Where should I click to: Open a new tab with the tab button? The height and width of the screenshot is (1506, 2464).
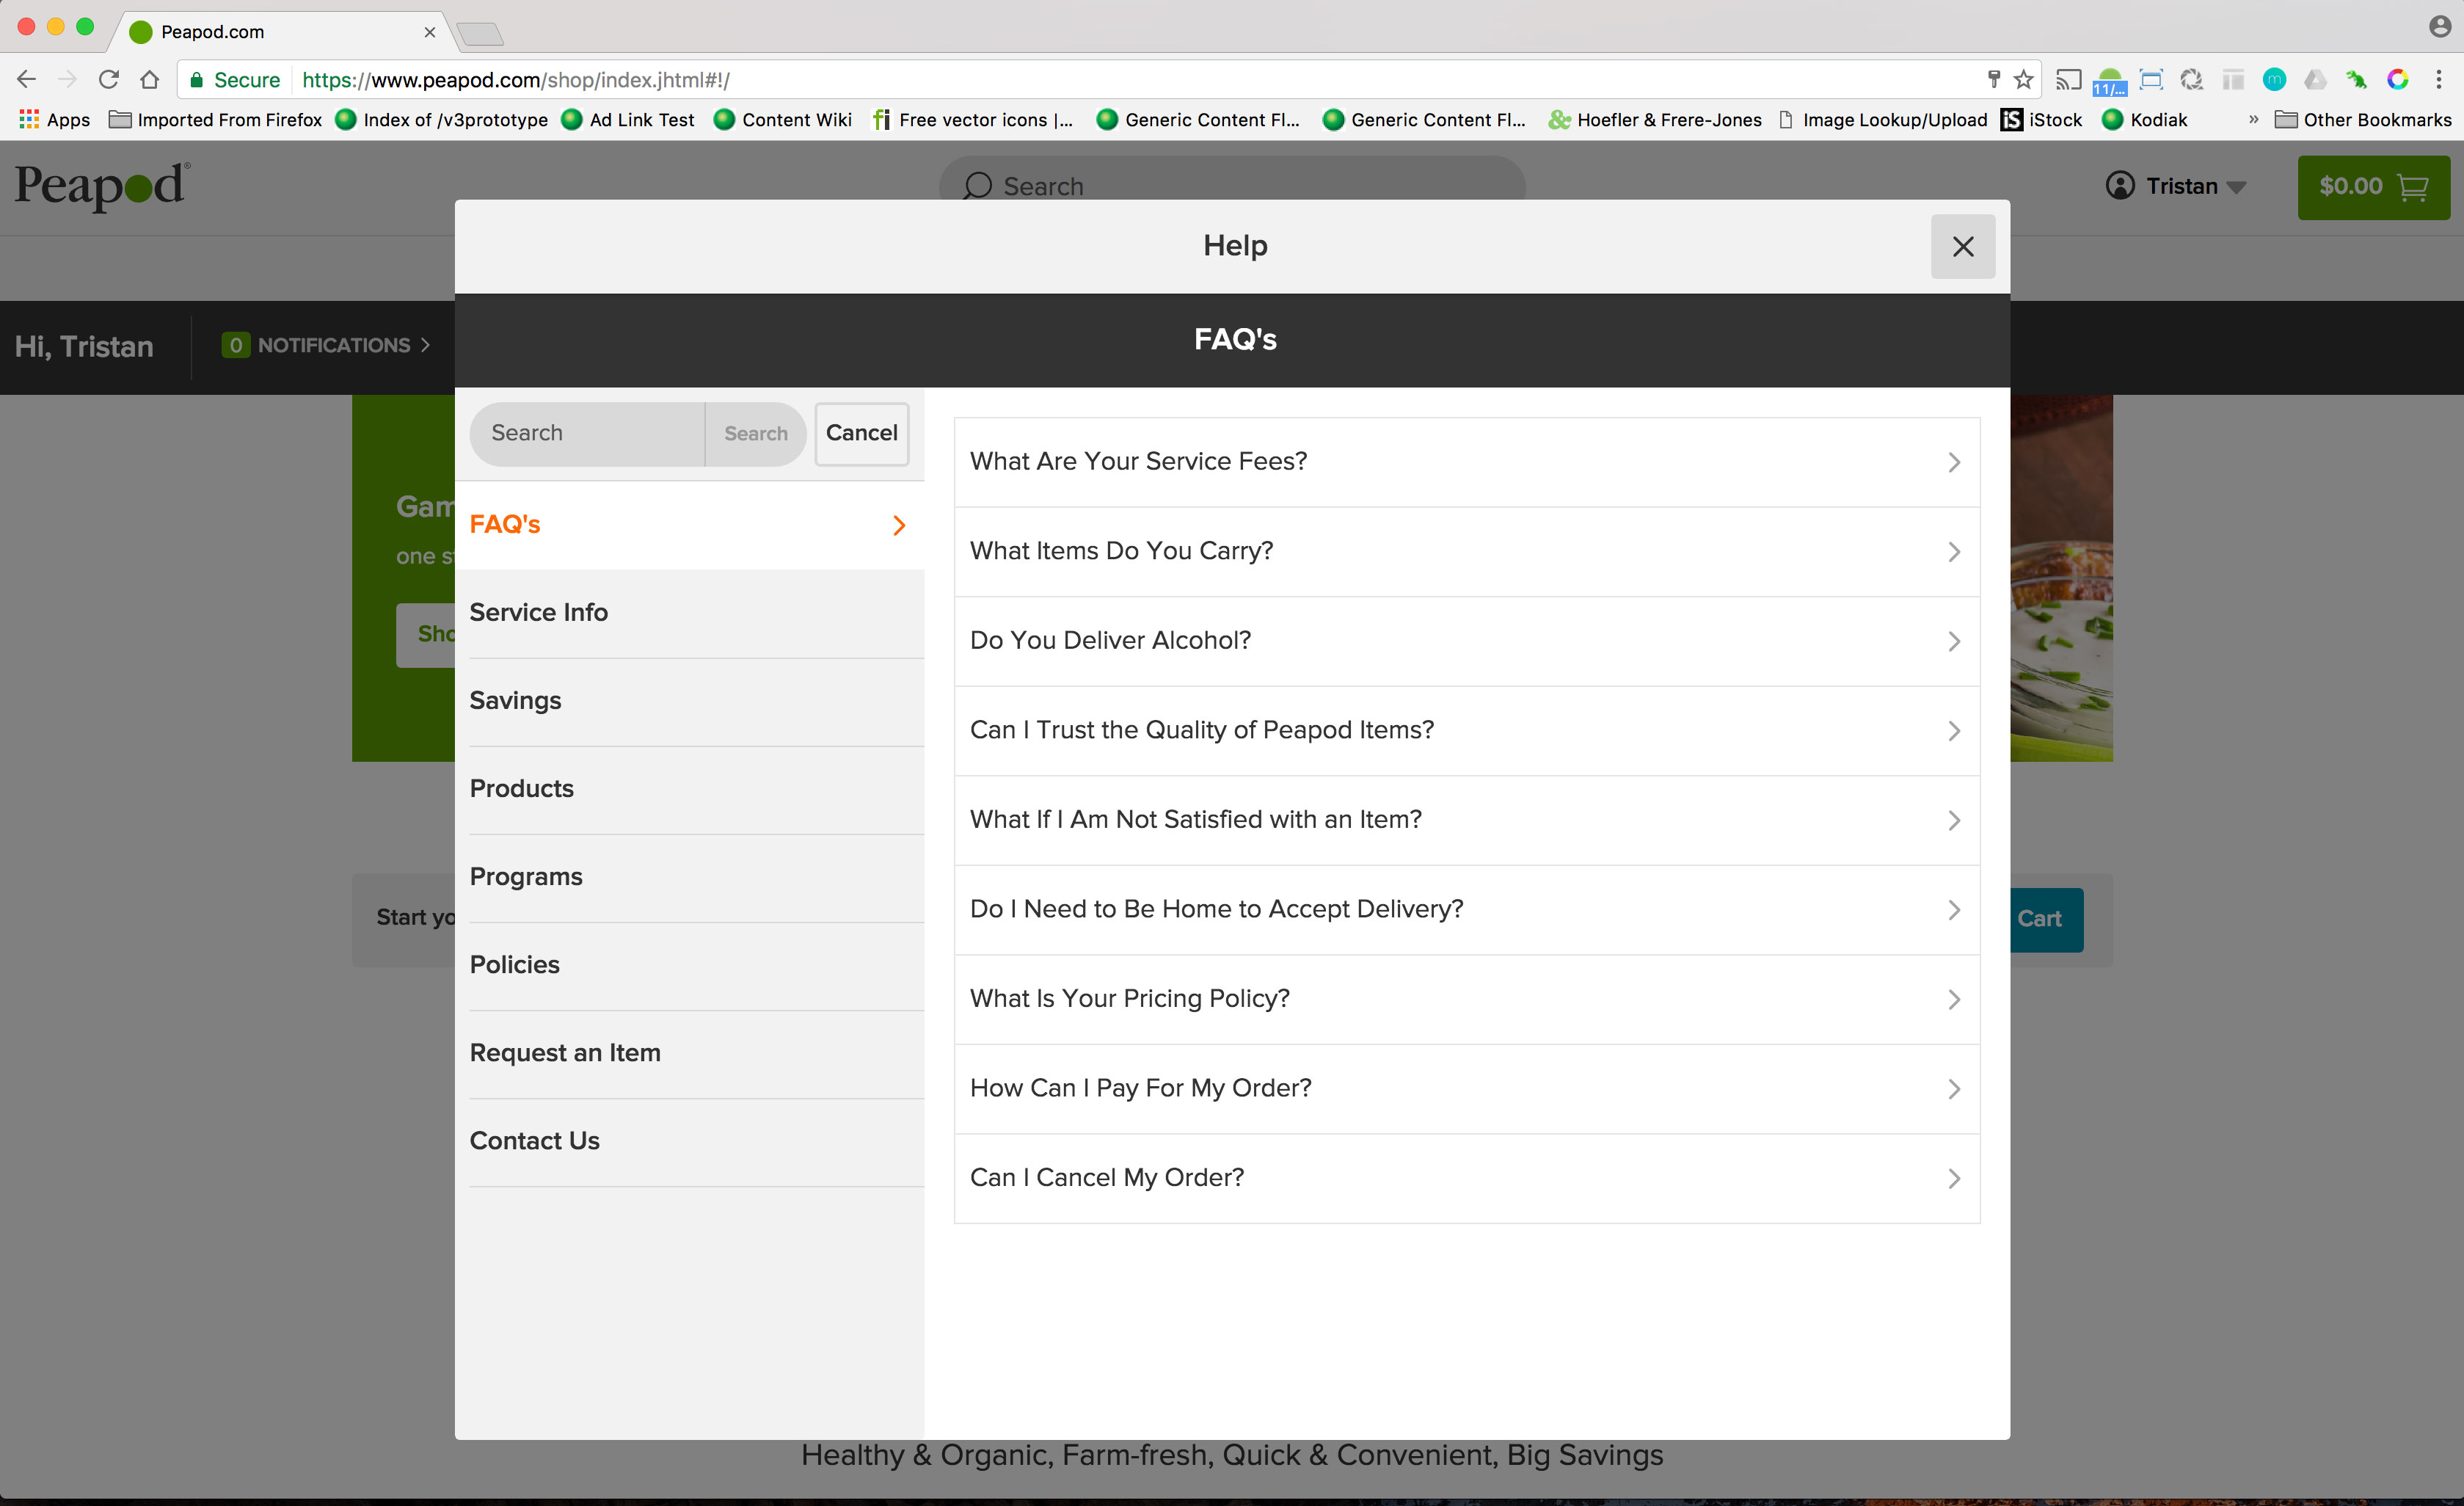[481, 34]
